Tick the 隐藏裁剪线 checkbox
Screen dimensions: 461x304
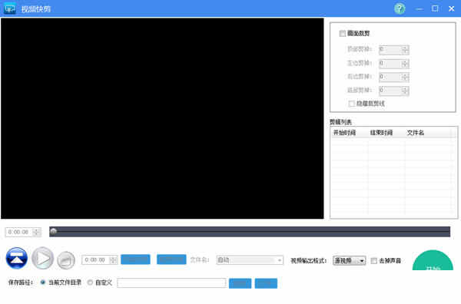[x=351, y=104]
